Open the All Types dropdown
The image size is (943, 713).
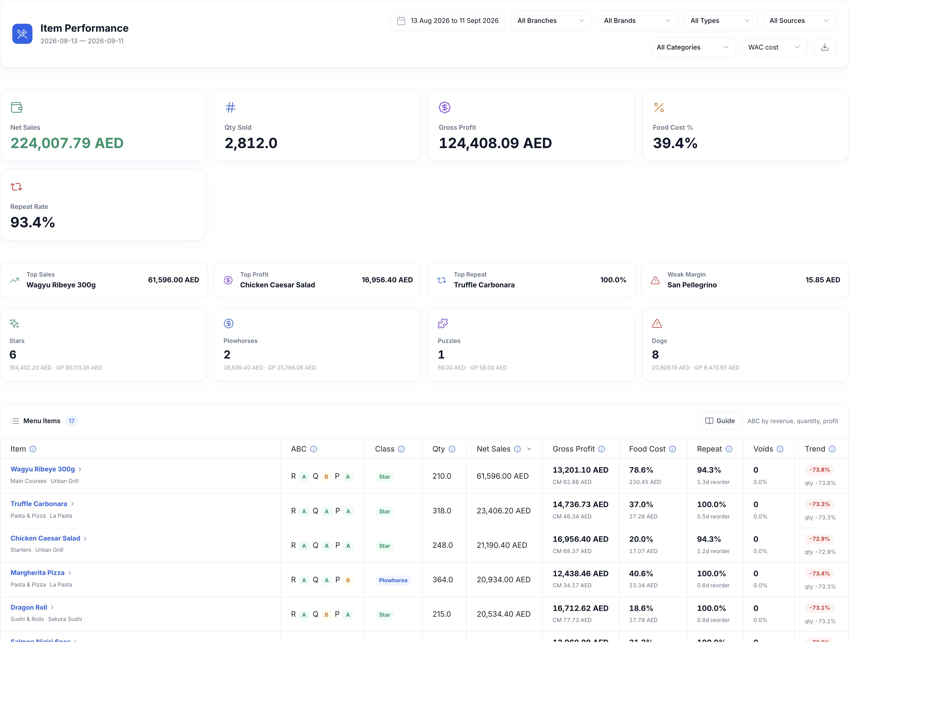(720, 20)
